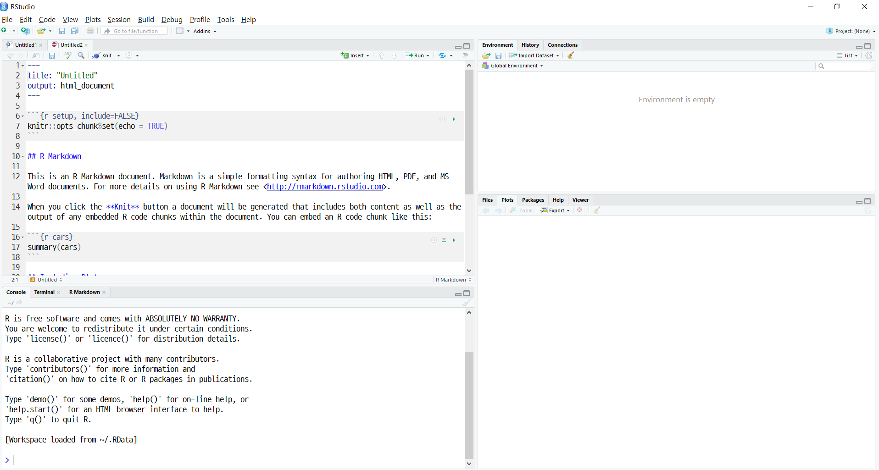Open the Packages tab
The height and width of the screenshot is (470, 879).
[x=533, y=200]
